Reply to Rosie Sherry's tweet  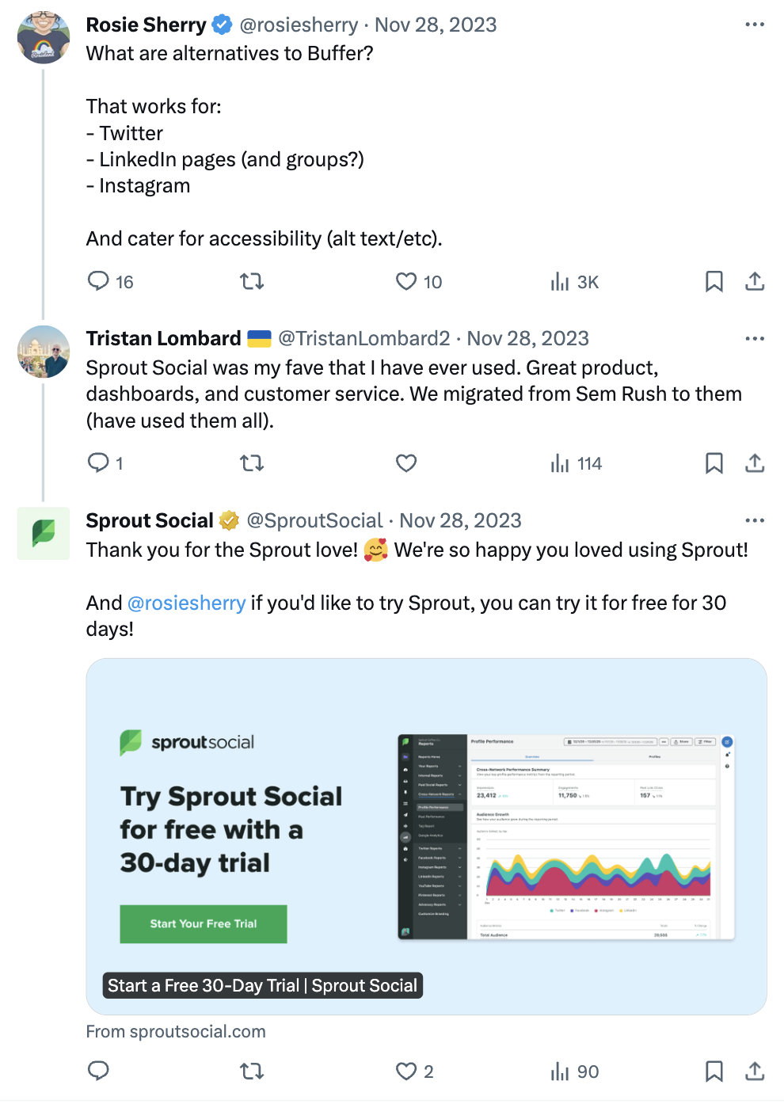pos(98,281)
